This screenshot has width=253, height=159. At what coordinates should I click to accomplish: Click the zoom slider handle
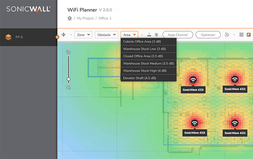tap(69, 79)
